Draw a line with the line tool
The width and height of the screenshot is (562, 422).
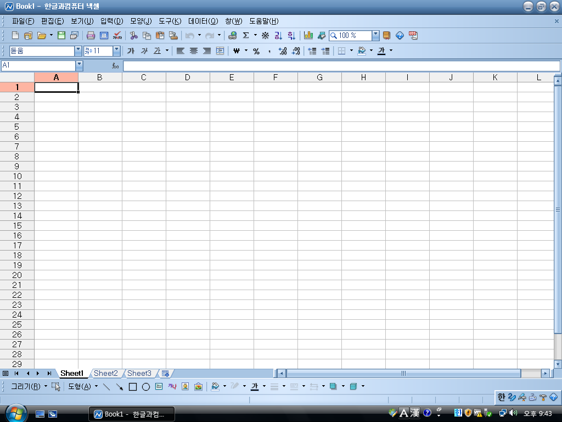point(106,386)
